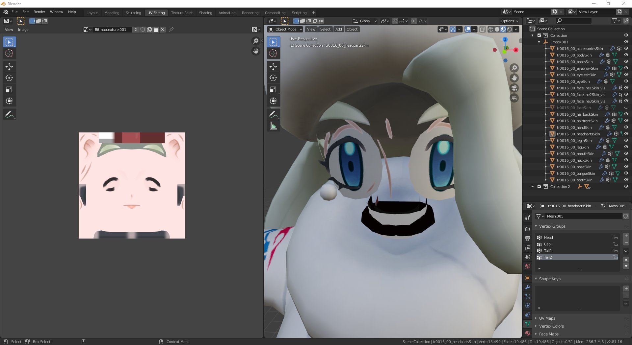Toggle the camera view icon
The height and width of the screenshot is (345, 632).
click(514, 88)
